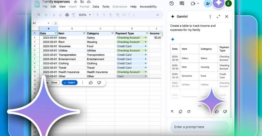Check the cloud save status icon
This screenshot has height=136, width=262.
click(89, 2)
